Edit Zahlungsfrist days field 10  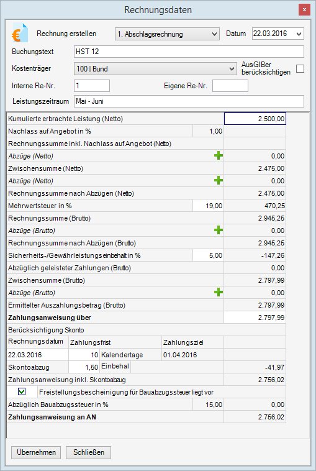[84, 355]
